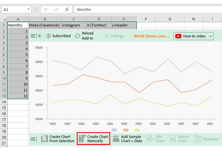Click cell in column A containing 10

coord(18,84)
